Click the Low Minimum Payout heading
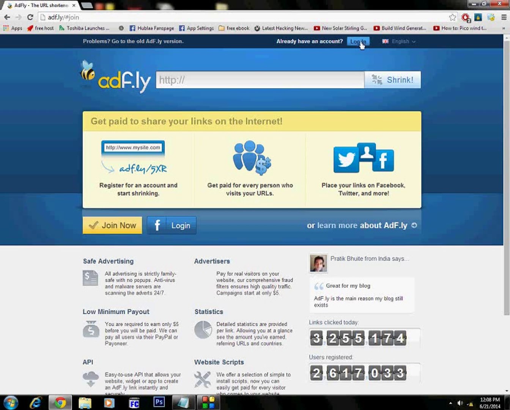 coord(116,312)
